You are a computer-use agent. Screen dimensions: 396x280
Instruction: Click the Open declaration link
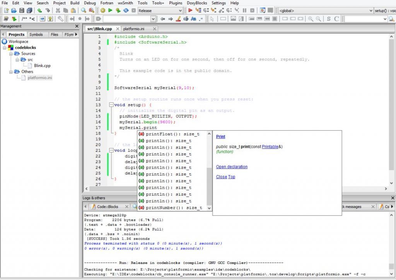tap(232, 167)
